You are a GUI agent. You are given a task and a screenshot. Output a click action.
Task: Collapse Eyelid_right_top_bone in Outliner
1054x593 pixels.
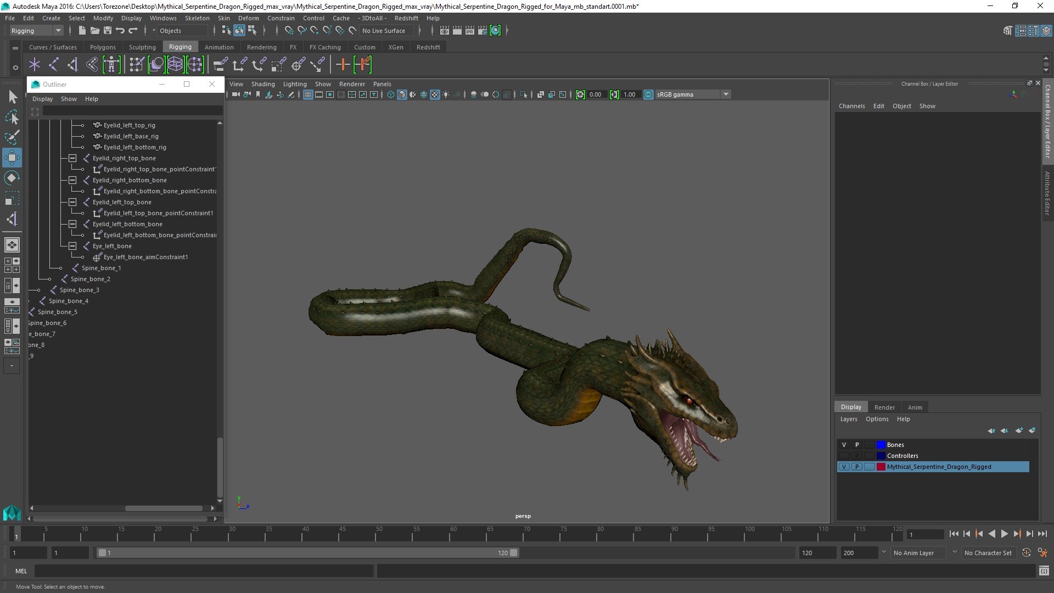(72, 158)
